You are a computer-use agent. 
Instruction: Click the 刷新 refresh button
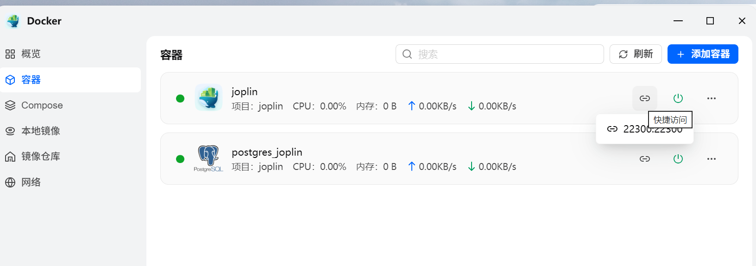[x=636, y=54]
